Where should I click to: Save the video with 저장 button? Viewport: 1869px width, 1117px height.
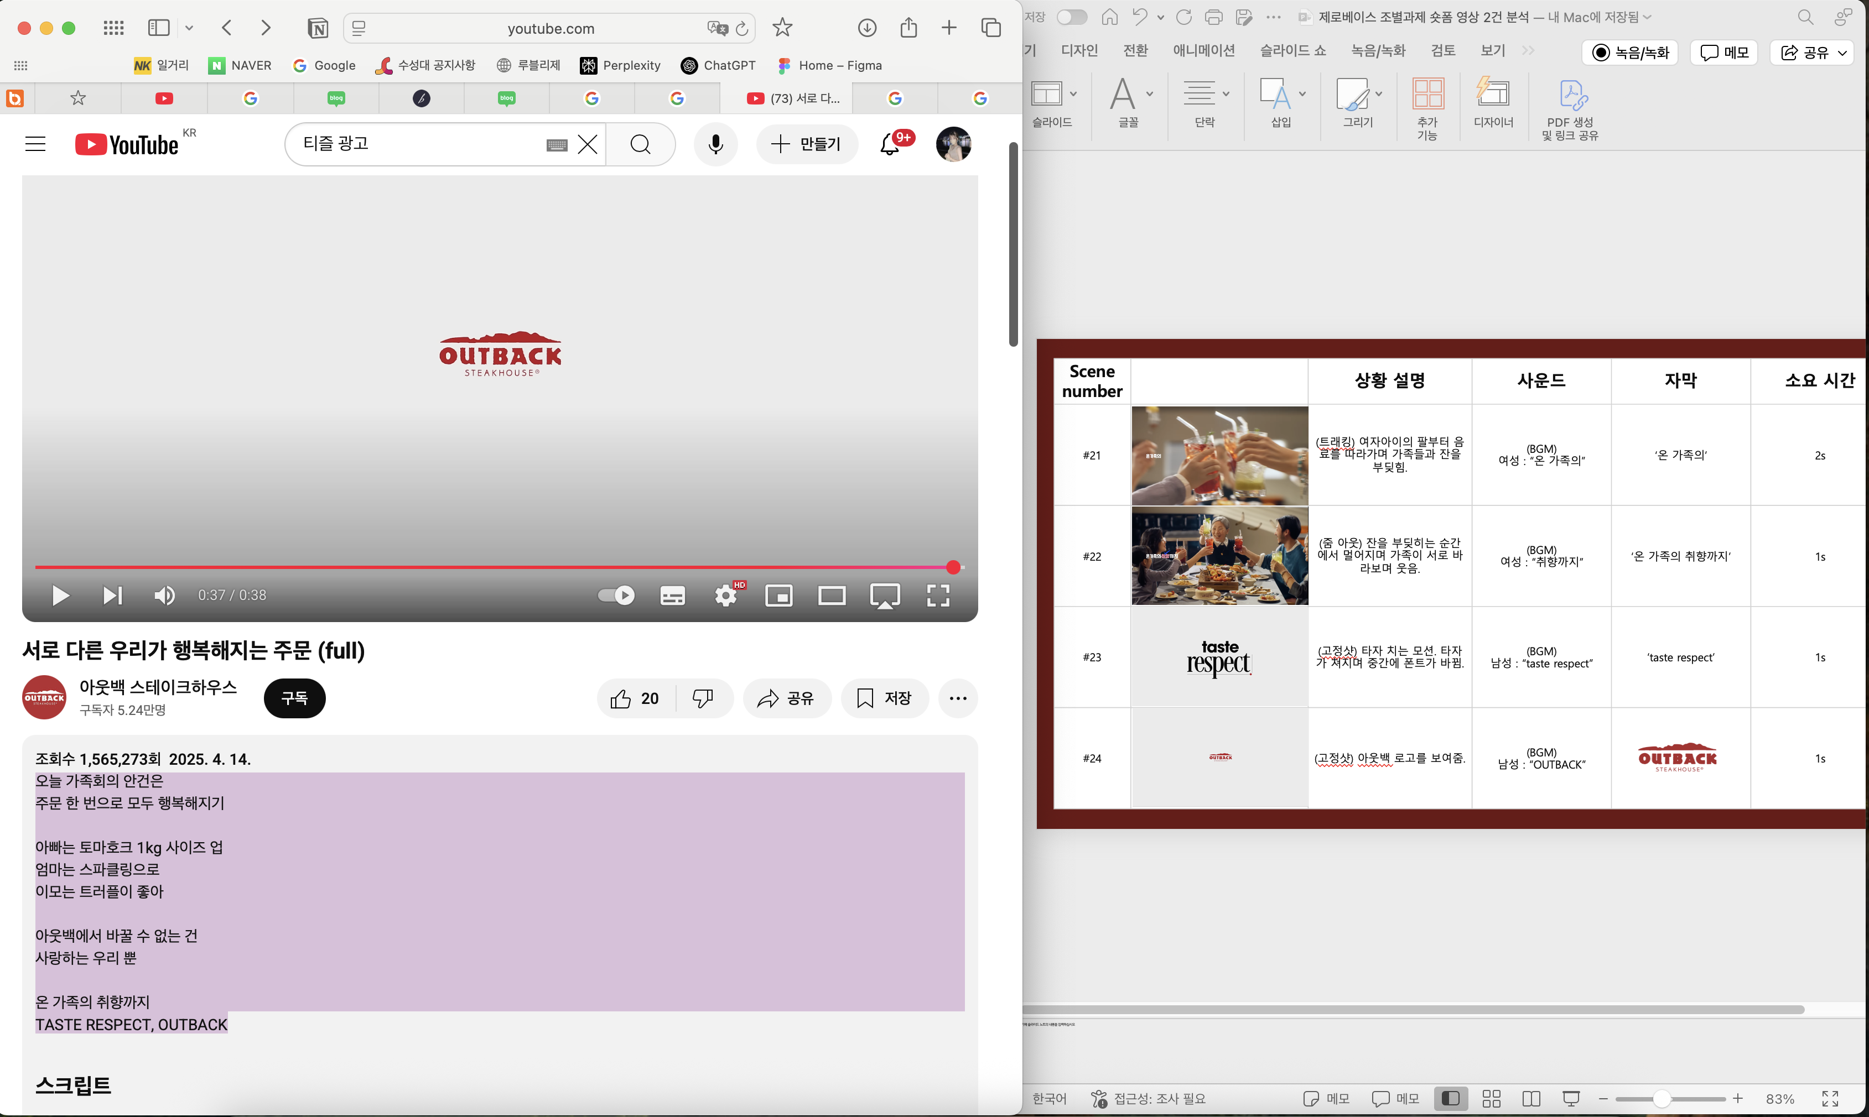pos(885,698)
